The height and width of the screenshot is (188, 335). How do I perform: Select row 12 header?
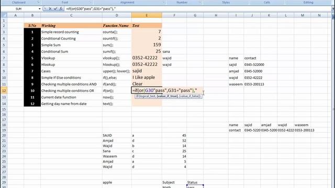[x=4, y=90]
